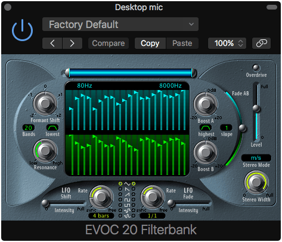
Task: Select rising saw wave for LFO Fade
Action: (x=134, y=194)
